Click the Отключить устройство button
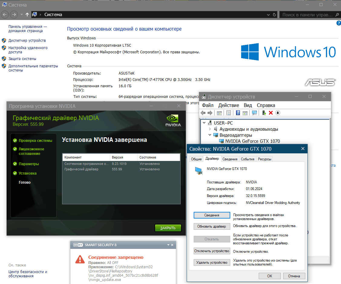Image resolution: width=341 pixels, height=284 pixels. pyautogui.click(x=212, y=251)
